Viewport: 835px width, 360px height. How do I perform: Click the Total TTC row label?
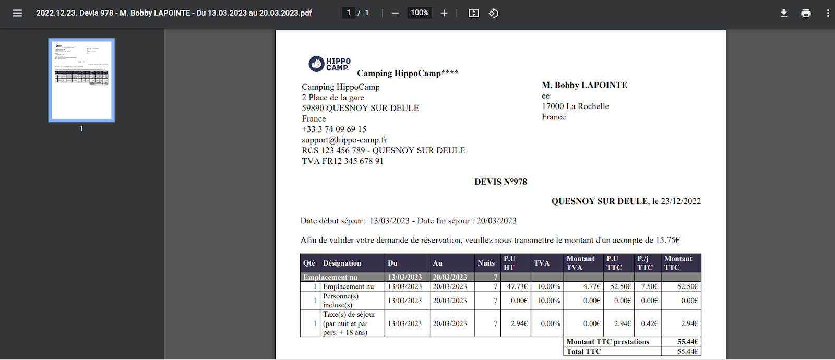[x=583, y=351]
